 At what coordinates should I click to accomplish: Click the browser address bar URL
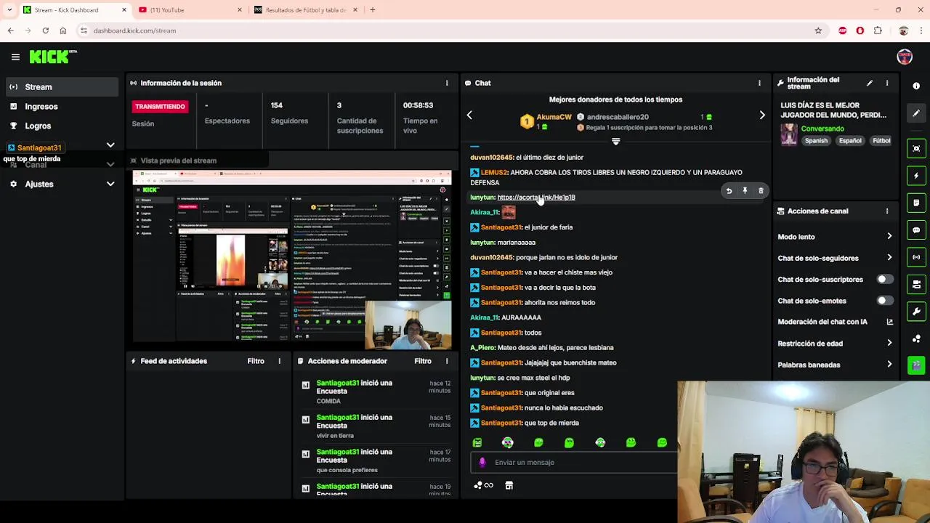coord(134,31)
